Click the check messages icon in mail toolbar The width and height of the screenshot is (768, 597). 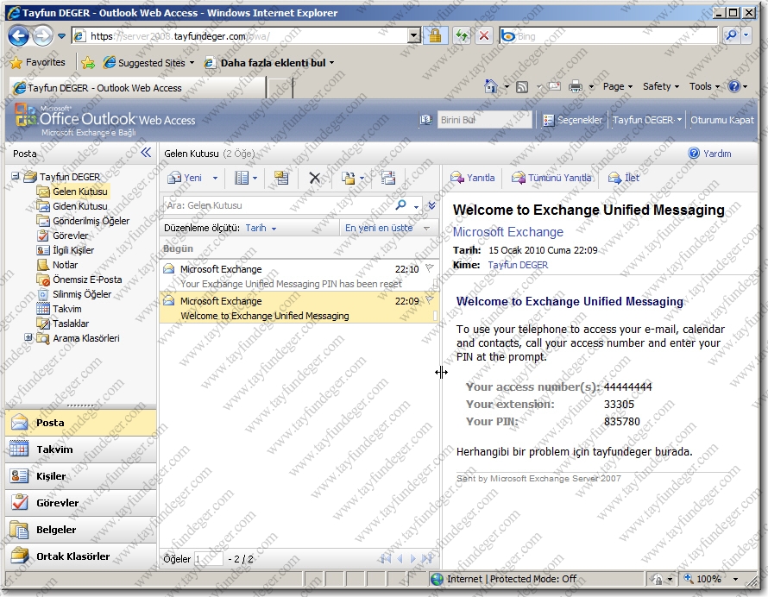(x=388, y=178)
